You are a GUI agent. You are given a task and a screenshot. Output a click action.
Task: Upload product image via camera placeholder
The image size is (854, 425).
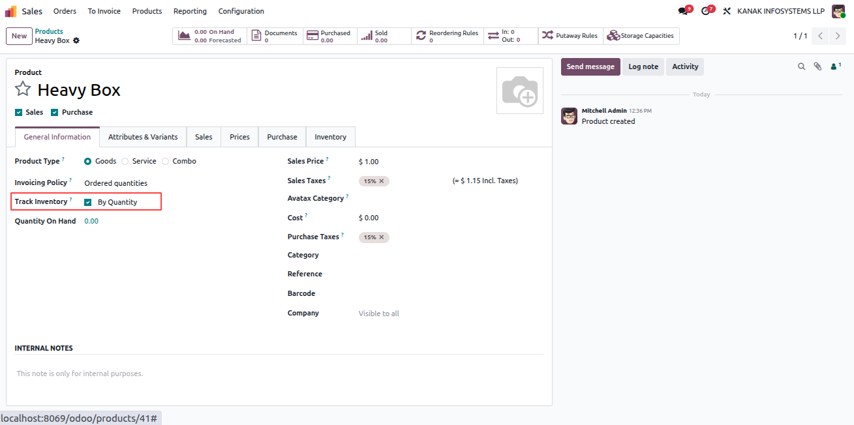(520, 91)
